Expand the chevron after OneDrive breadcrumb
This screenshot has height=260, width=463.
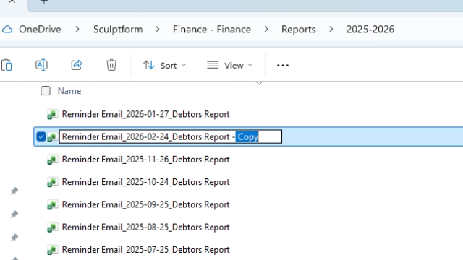tap(77, 29)
